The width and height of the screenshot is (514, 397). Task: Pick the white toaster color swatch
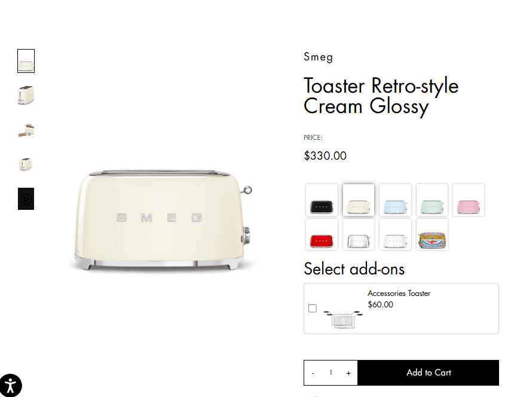click(395, 234)
